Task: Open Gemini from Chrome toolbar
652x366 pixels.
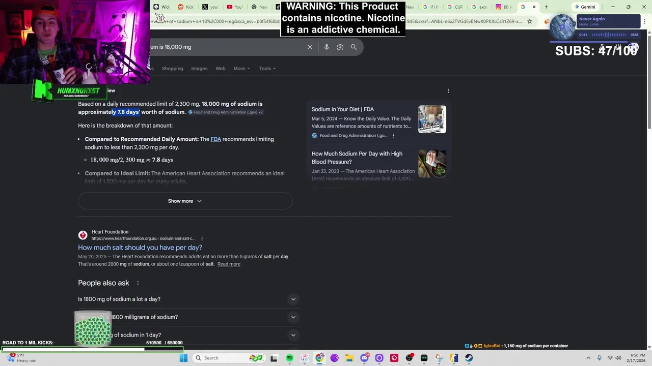Action: pyautogui.click(x=585, y=7)
